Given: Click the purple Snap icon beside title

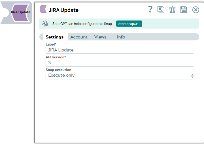Looking at the screenshot, I should (43, 9).
